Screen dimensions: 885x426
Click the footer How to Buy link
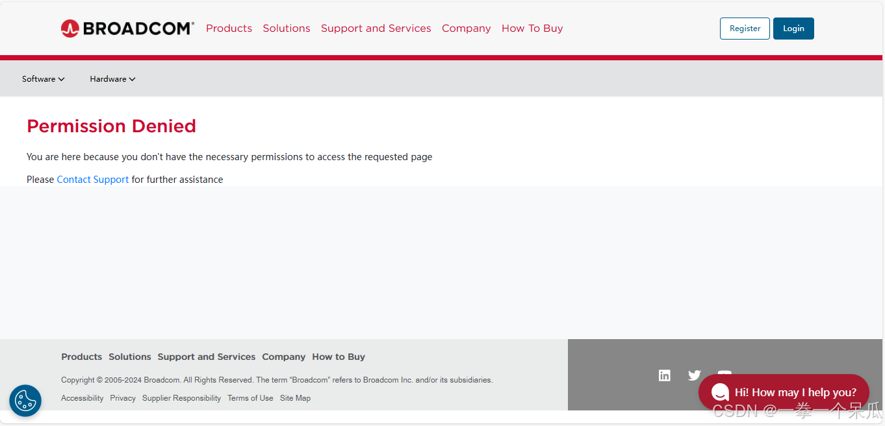pyautogui.click(x=339, y=357)
